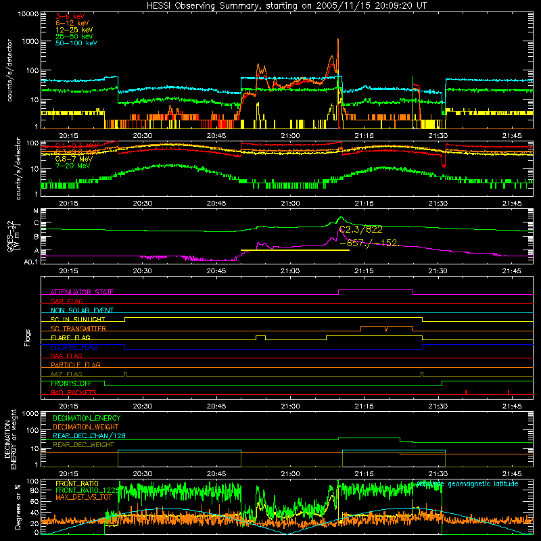Screen dimensions: 541x541
Task: Click the GAP_FLAG label
Action: (x=66, y=301)
